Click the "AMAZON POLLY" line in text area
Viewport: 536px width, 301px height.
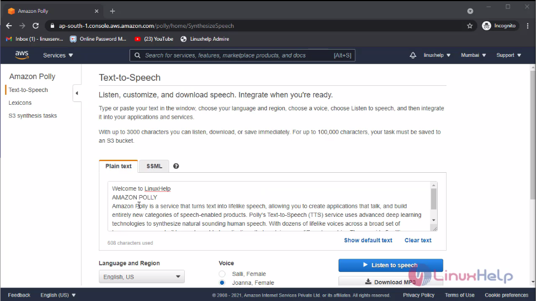135,197
